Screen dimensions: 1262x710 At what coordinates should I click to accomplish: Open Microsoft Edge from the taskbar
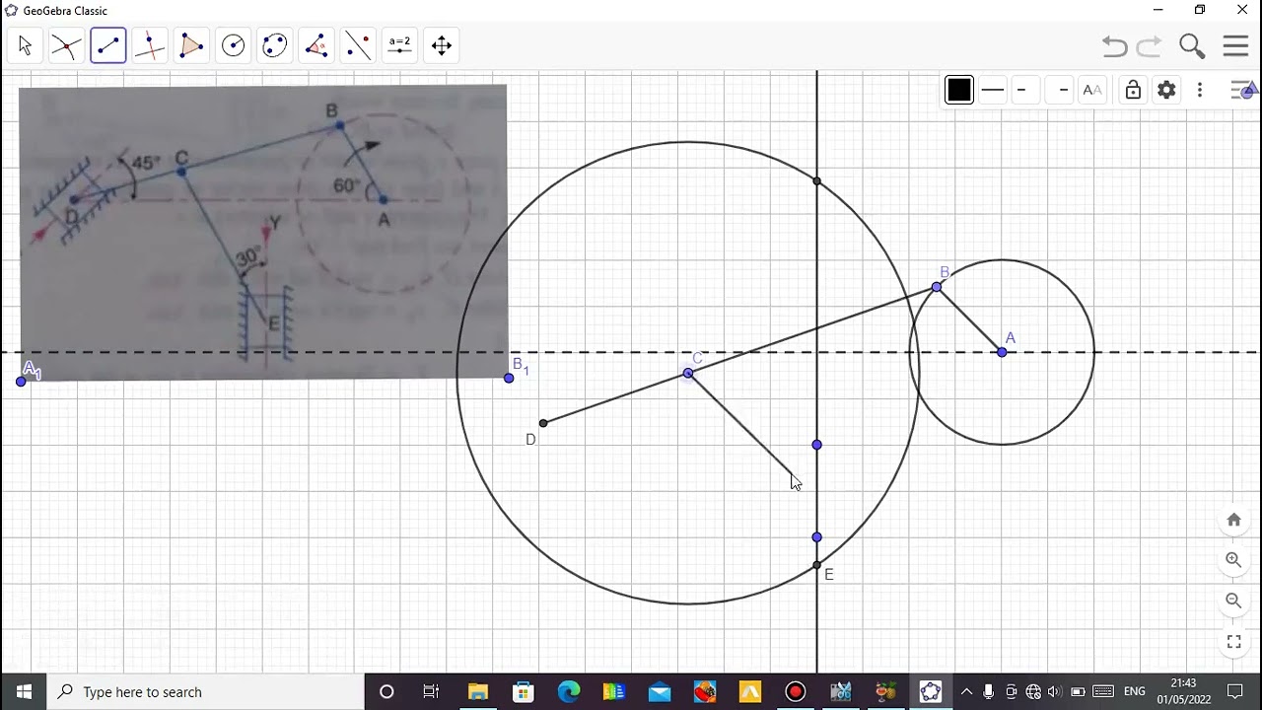pyautogui.click(x=569, y=691)
